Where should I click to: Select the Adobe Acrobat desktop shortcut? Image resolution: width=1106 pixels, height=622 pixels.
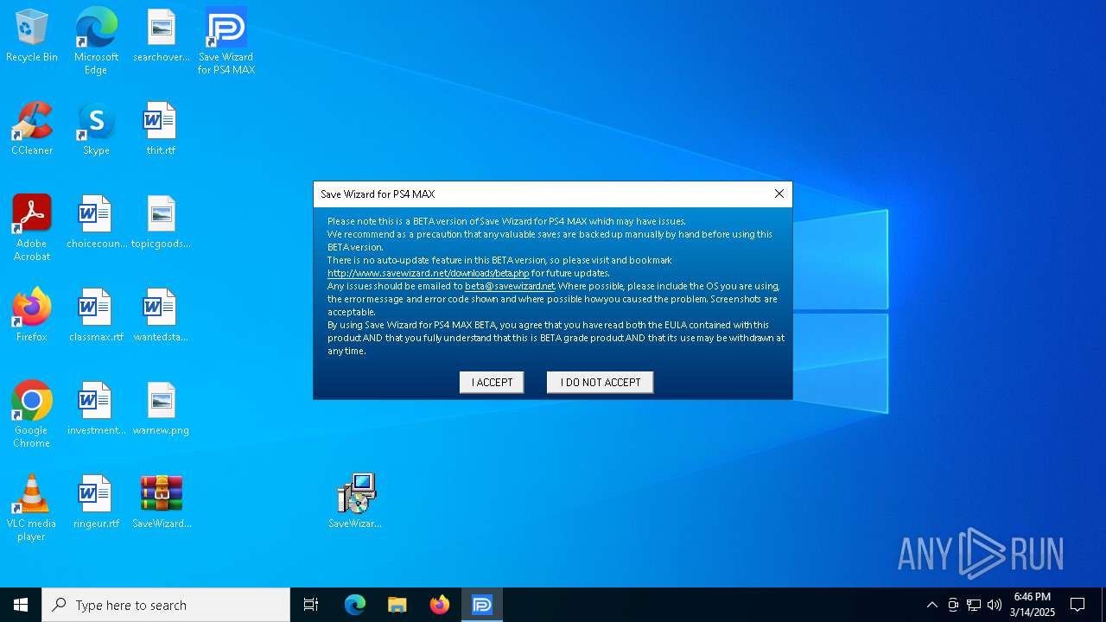click(32, 228)
